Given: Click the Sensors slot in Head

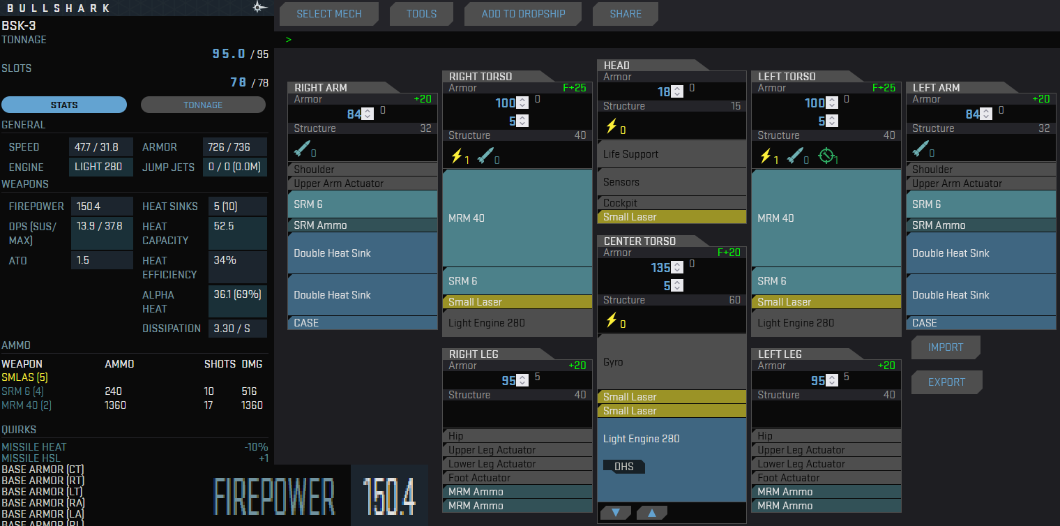Looking at the screenshot, I should (672, 182).
